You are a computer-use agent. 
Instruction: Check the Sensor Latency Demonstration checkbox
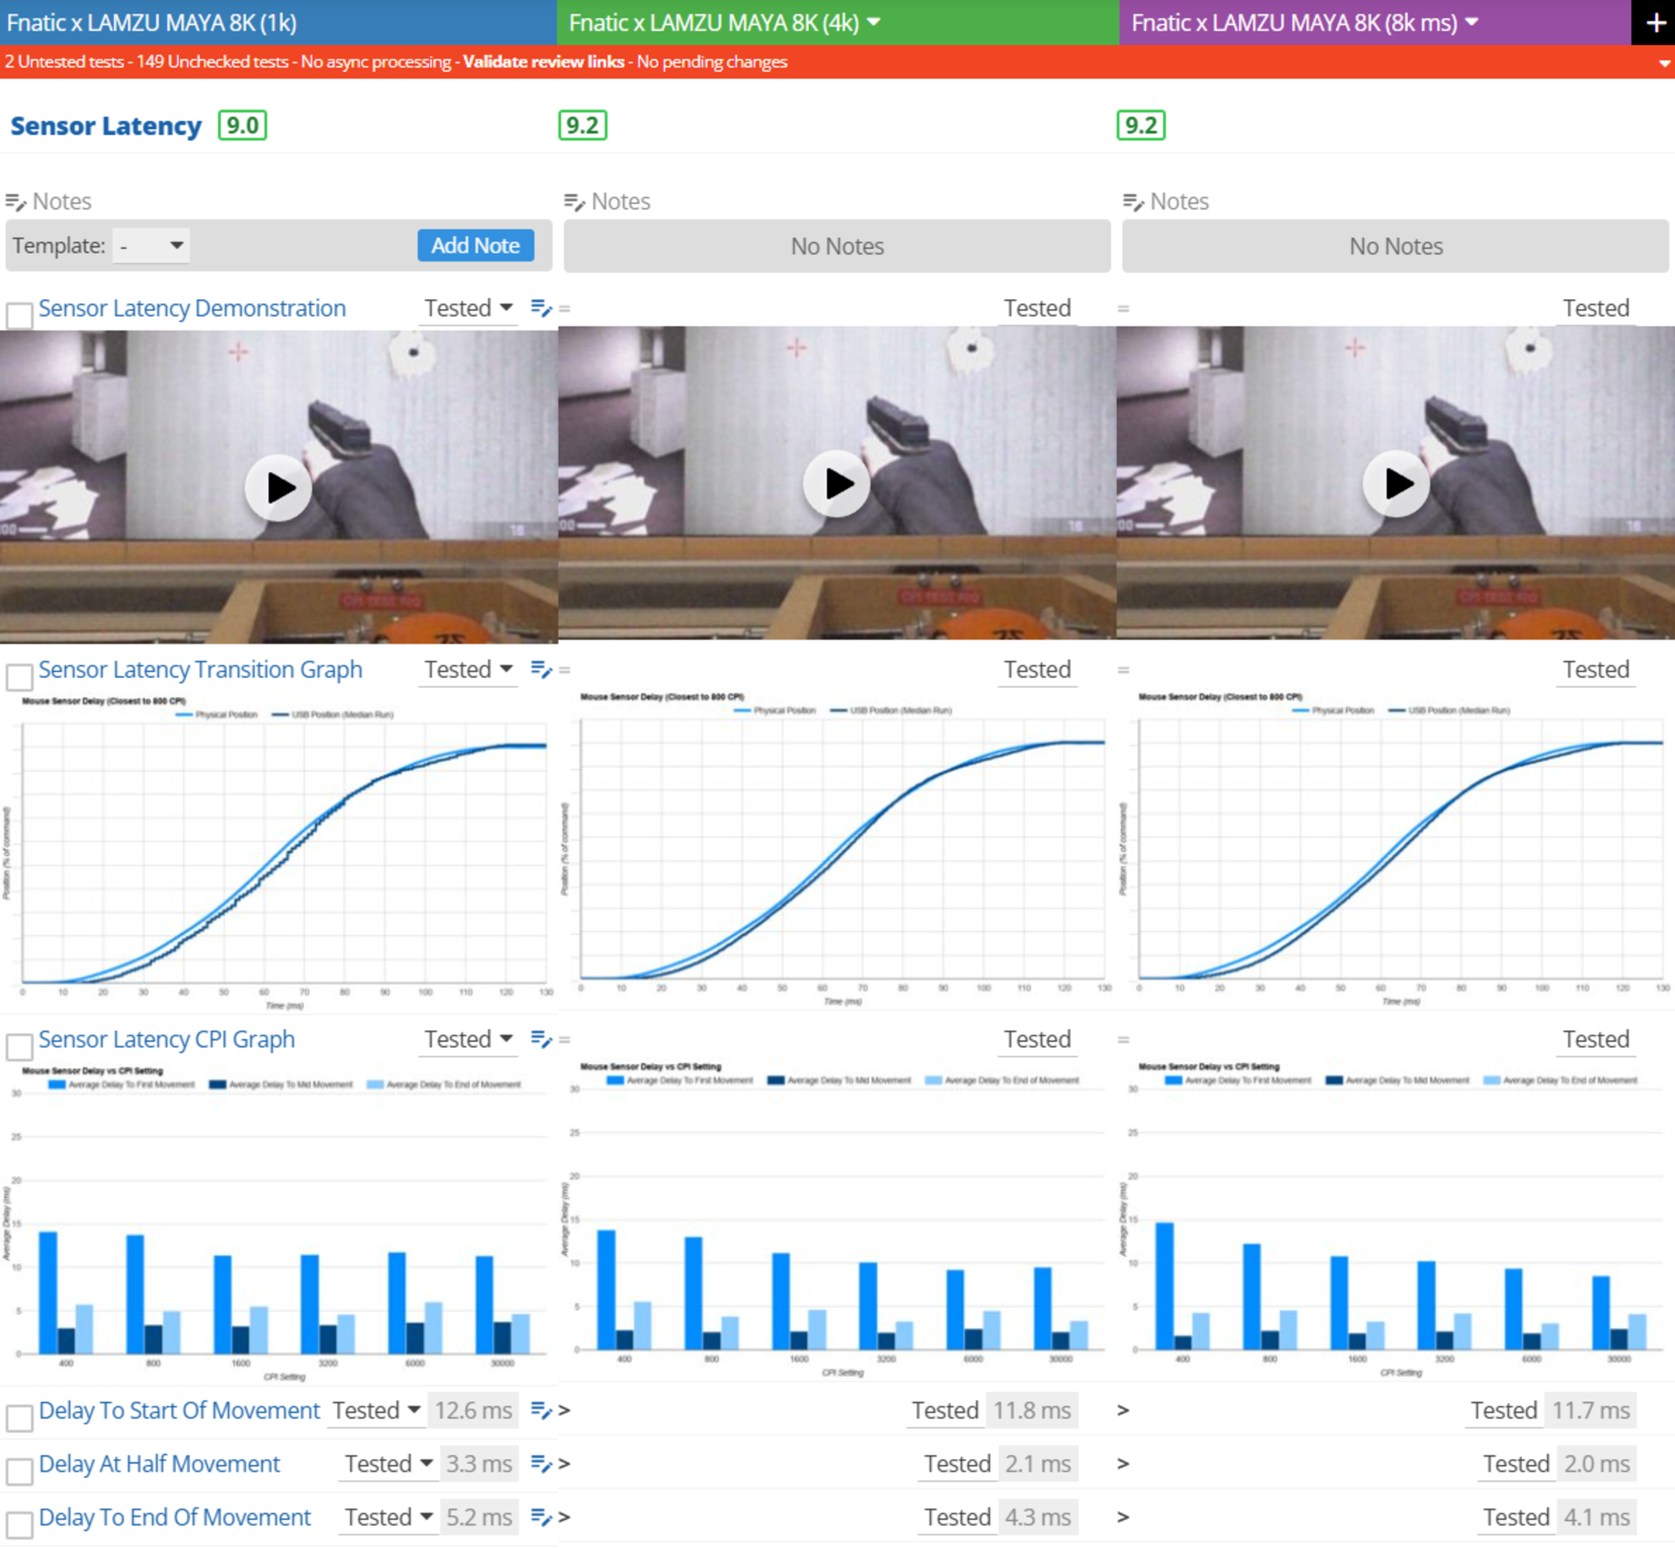pos(19,316)
